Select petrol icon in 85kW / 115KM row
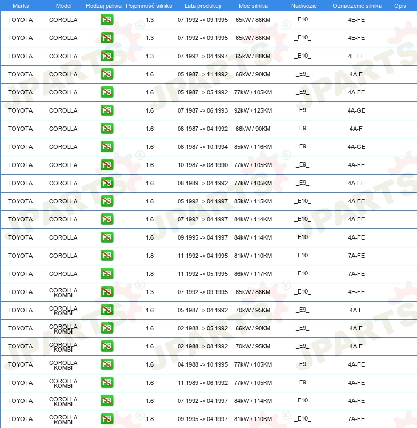The height and width of the screenshot is (428, 417). (107, 201)
